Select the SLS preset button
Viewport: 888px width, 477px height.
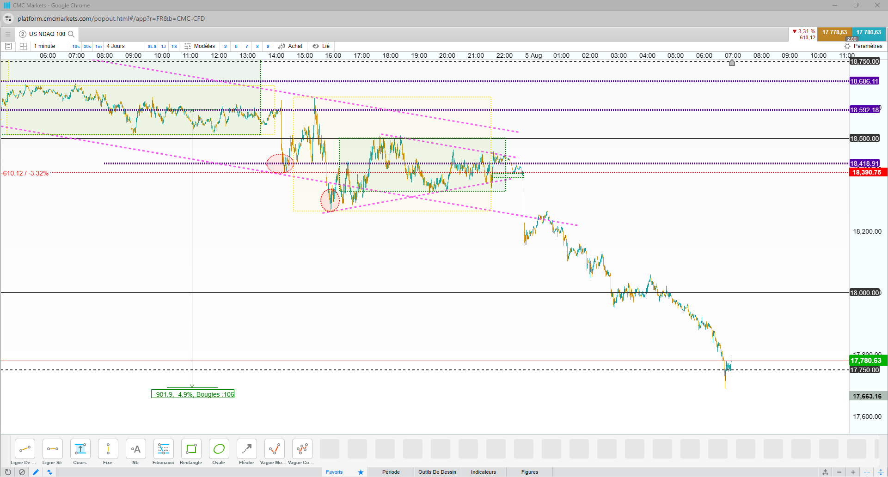click(152, 46)
